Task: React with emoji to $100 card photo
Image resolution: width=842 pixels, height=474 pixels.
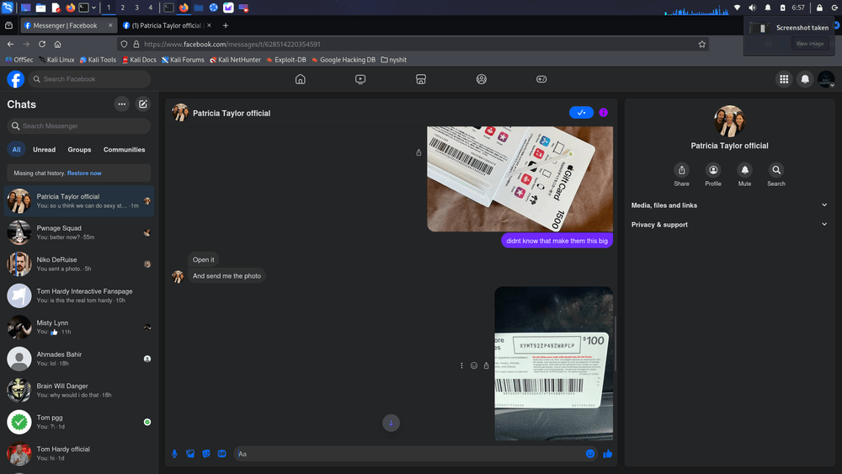Action: (473, 365)
